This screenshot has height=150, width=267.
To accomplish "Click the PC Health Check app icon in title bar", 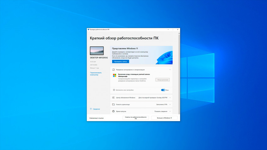I will click(88, 30).
